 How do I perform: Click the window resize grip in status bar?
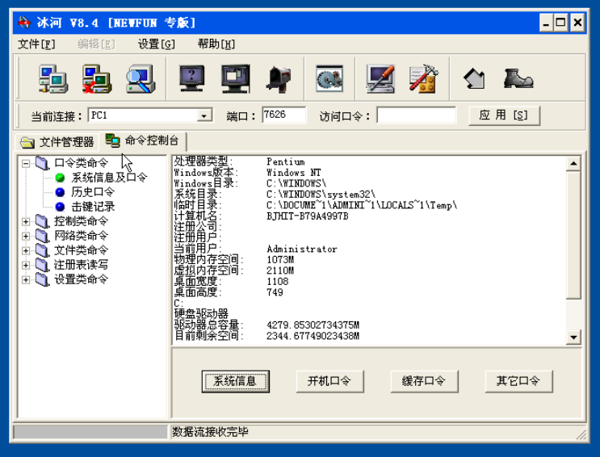click(581, 434)
